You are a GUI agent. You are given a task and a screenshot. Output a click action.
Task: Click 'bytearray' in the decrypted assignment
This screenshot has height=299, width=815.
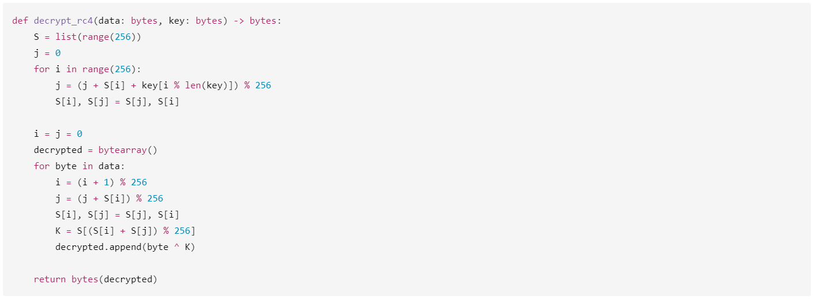point(123,150)
